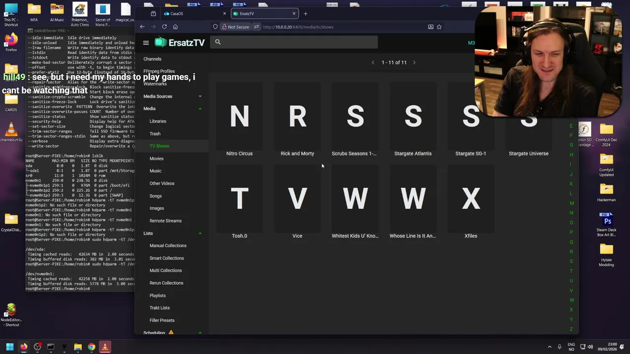Expand the Media Sources section
The width and height of the screenshot is (630, 354).
[x=173, y=96]
